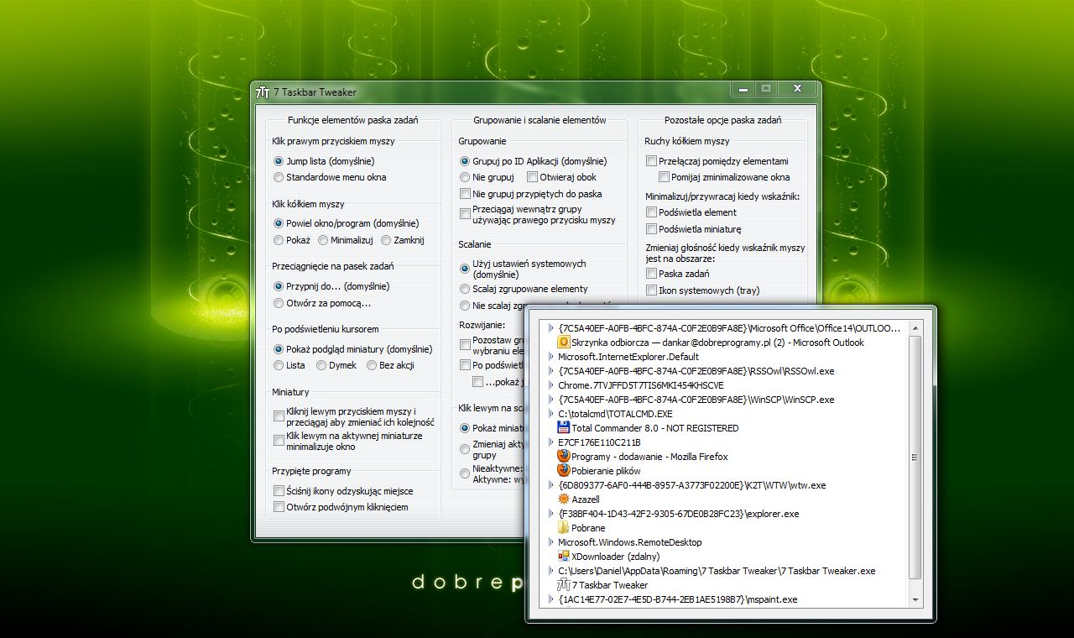
Task: Click the XDownloader (zdalny) icon
Action: pos(564,557)
